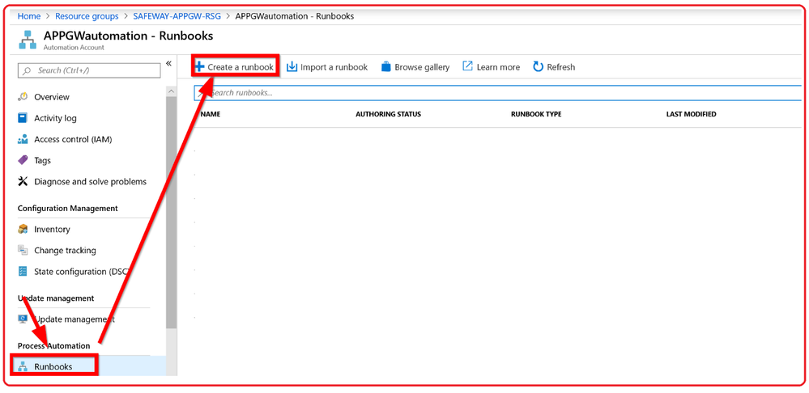Click the sidebar scrollbar up arrow
The image size is (809, 393).
tap(172, 91)
